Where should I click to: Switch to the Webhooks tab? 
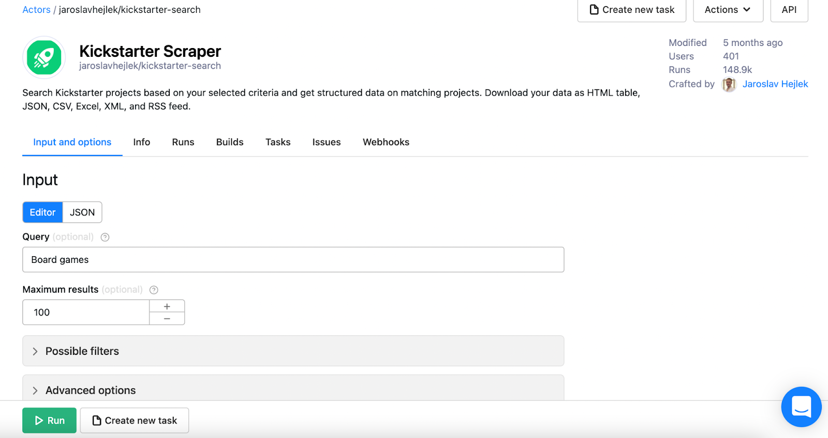(x=386, y=142)
